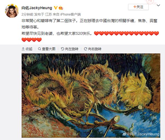This screenshot has height=140, width=165.
Task: Click the Weibo watermark logo on painting
Action: click(125, 134)
